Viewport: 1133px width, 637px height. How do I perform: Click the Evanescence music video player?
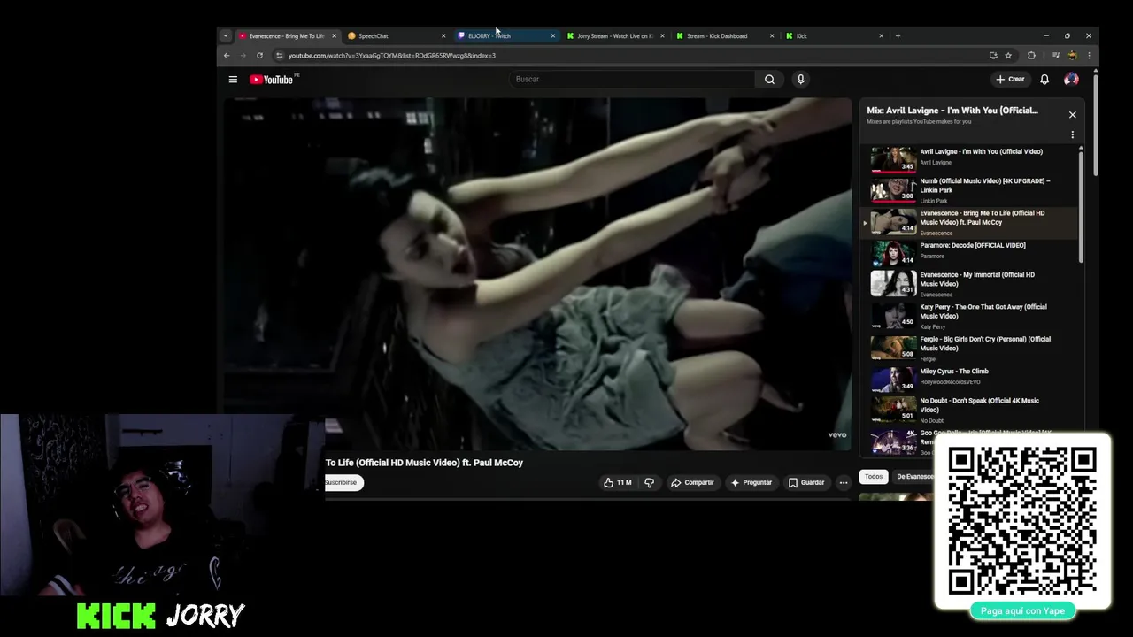click(x=537, y=274)
